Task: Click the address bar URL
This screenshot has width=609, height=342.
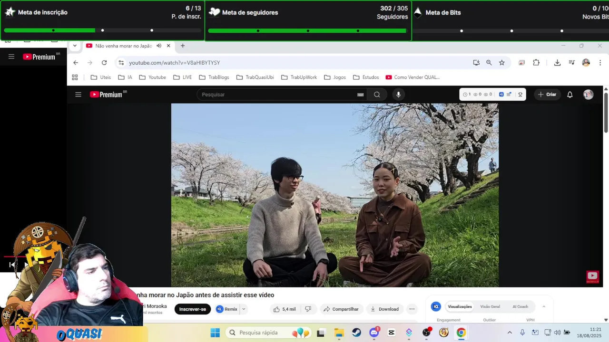Action: 174,63
